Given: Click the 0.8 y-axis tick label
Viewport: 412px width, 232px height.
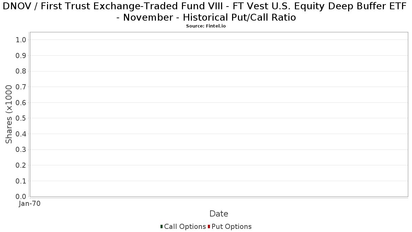Looking at the screenshot, I should tap(21, 71).
